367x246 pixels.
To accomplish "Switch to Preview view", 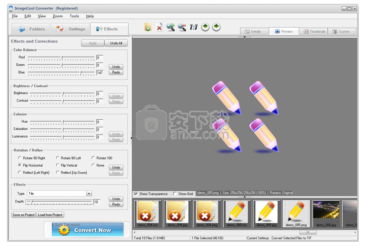I will click(x=284, y=31).
